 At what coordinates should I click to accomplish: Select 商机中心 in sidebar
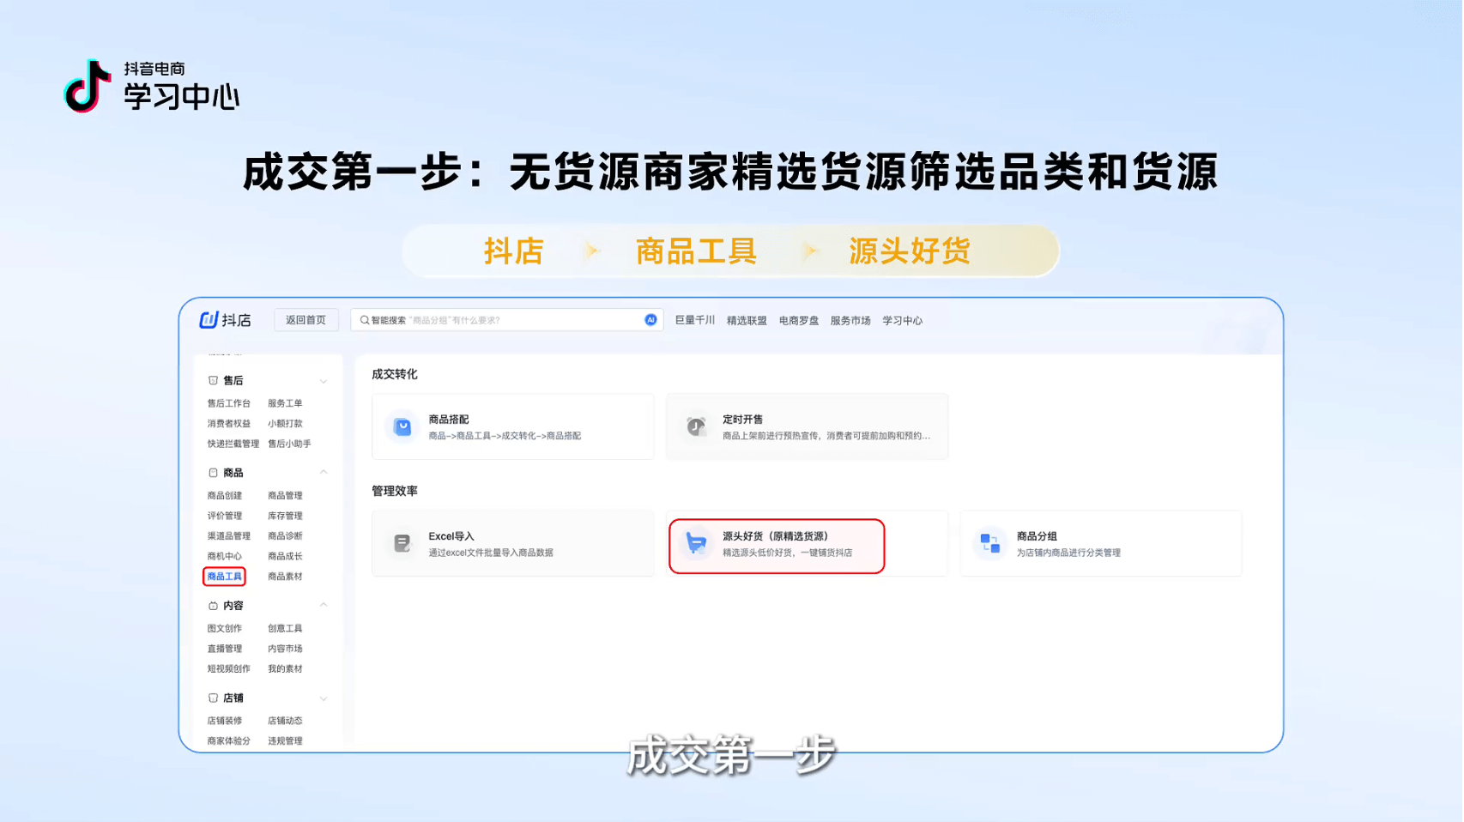pos(225,557)
